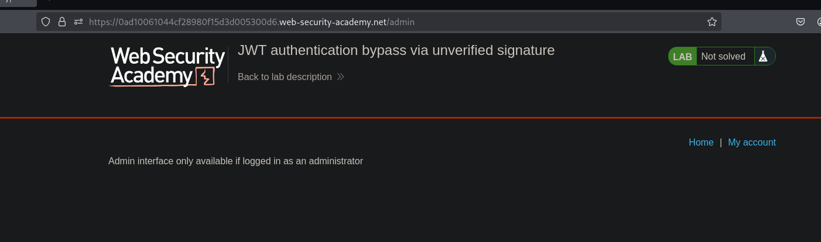The height and width of the screenshot is (242, 821).
Task: Open the Back to lab description link
Action: [285, 77]
